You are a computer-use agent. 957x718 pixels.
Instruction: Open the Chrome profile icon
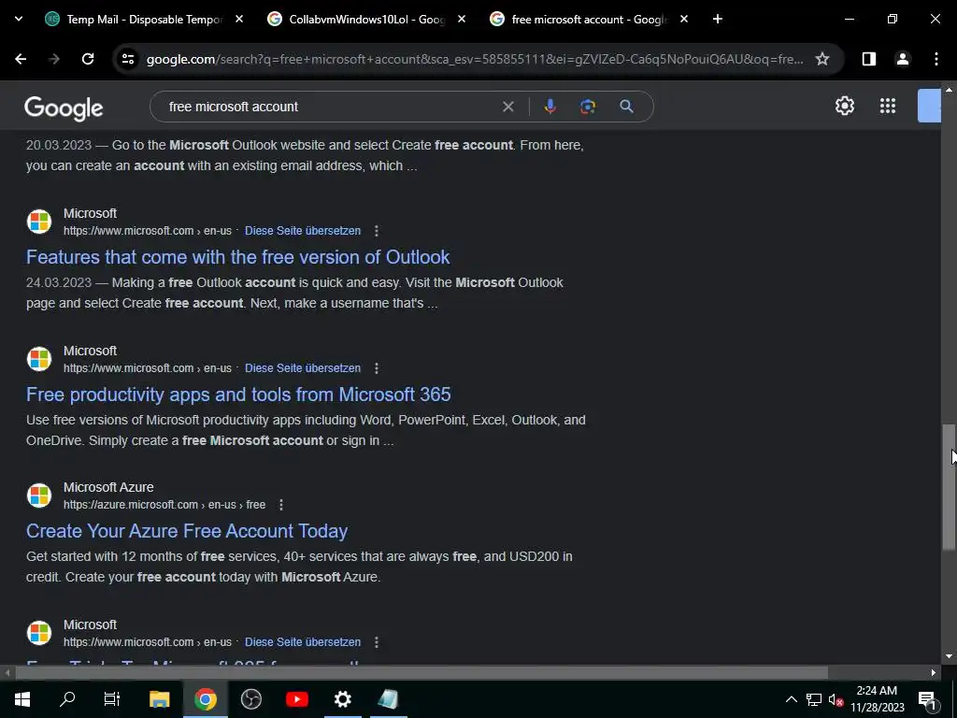pos(903,59)
